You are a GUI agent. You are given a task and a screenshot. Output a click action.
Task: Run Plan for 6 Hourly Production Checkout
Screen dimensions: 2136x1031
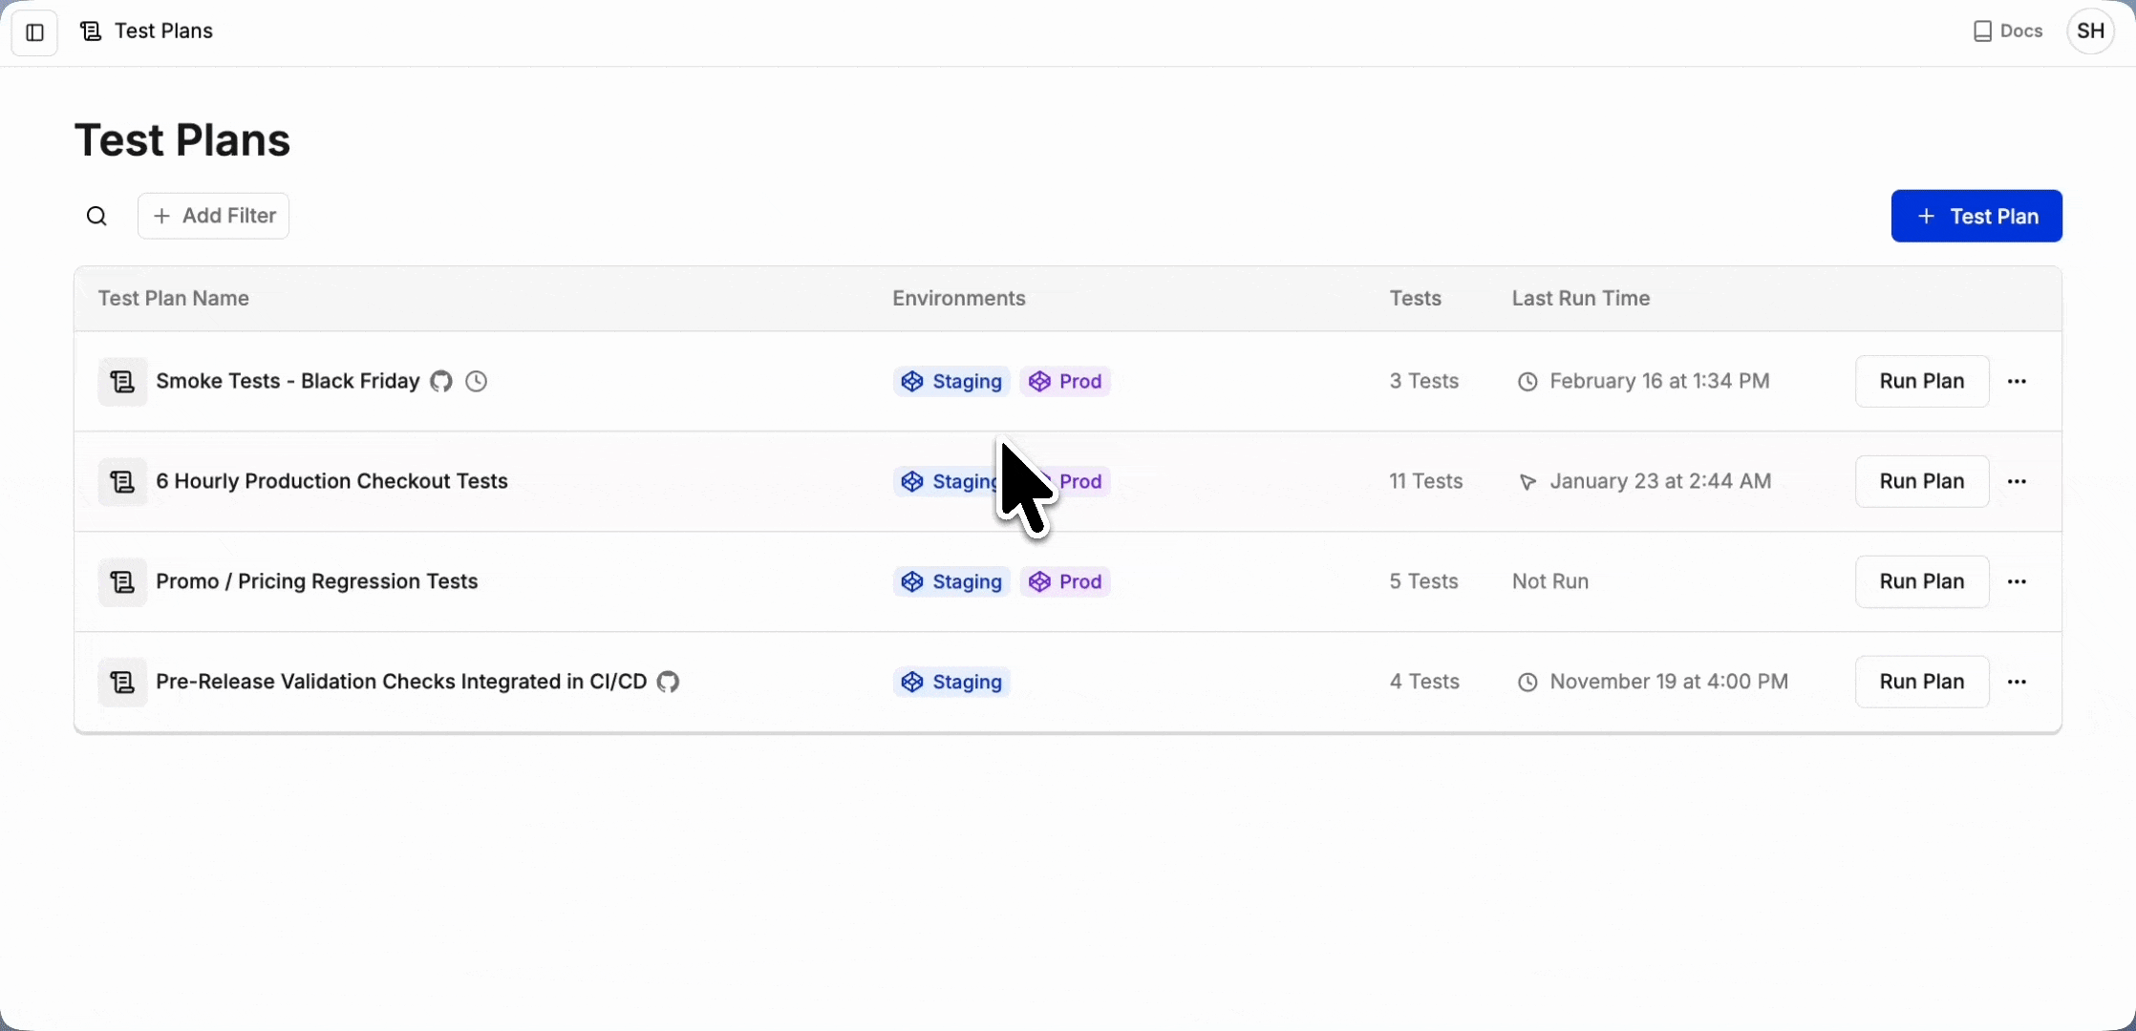1921,481
